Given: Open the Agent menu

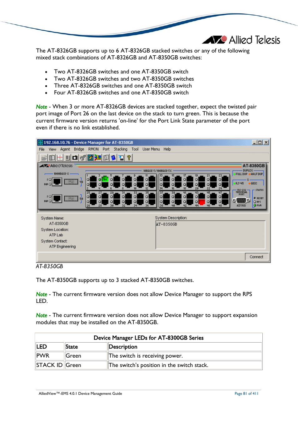Looking at the screenshot, I should [x=65, y=149].
